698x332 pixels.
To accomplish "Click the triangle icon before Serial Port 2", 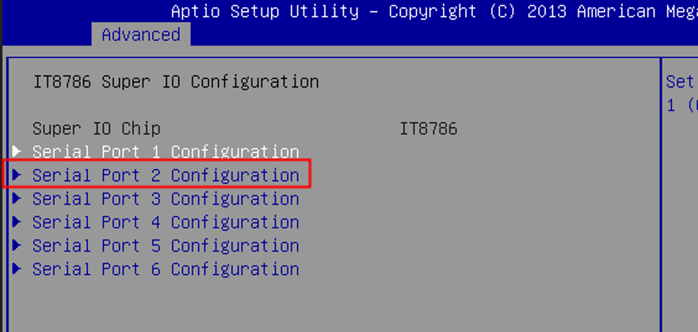I will click(x=17, y=175).
